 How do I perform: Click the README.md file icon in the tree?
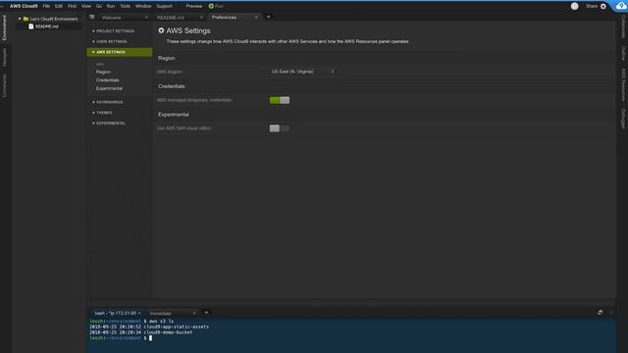(x=30, y=26)
